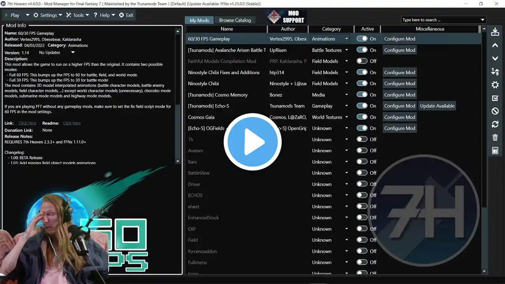Open the Tools menu
The image size is (505, 284).
(79, 15)
